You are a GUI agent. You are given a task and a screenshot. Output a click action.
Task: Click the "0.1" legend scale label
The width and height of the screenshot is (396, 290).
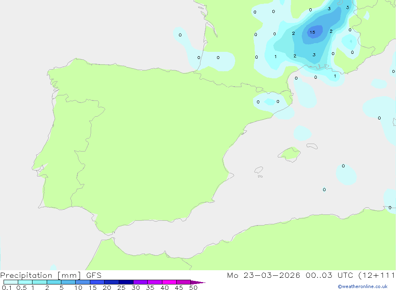(x=7, y=288)
